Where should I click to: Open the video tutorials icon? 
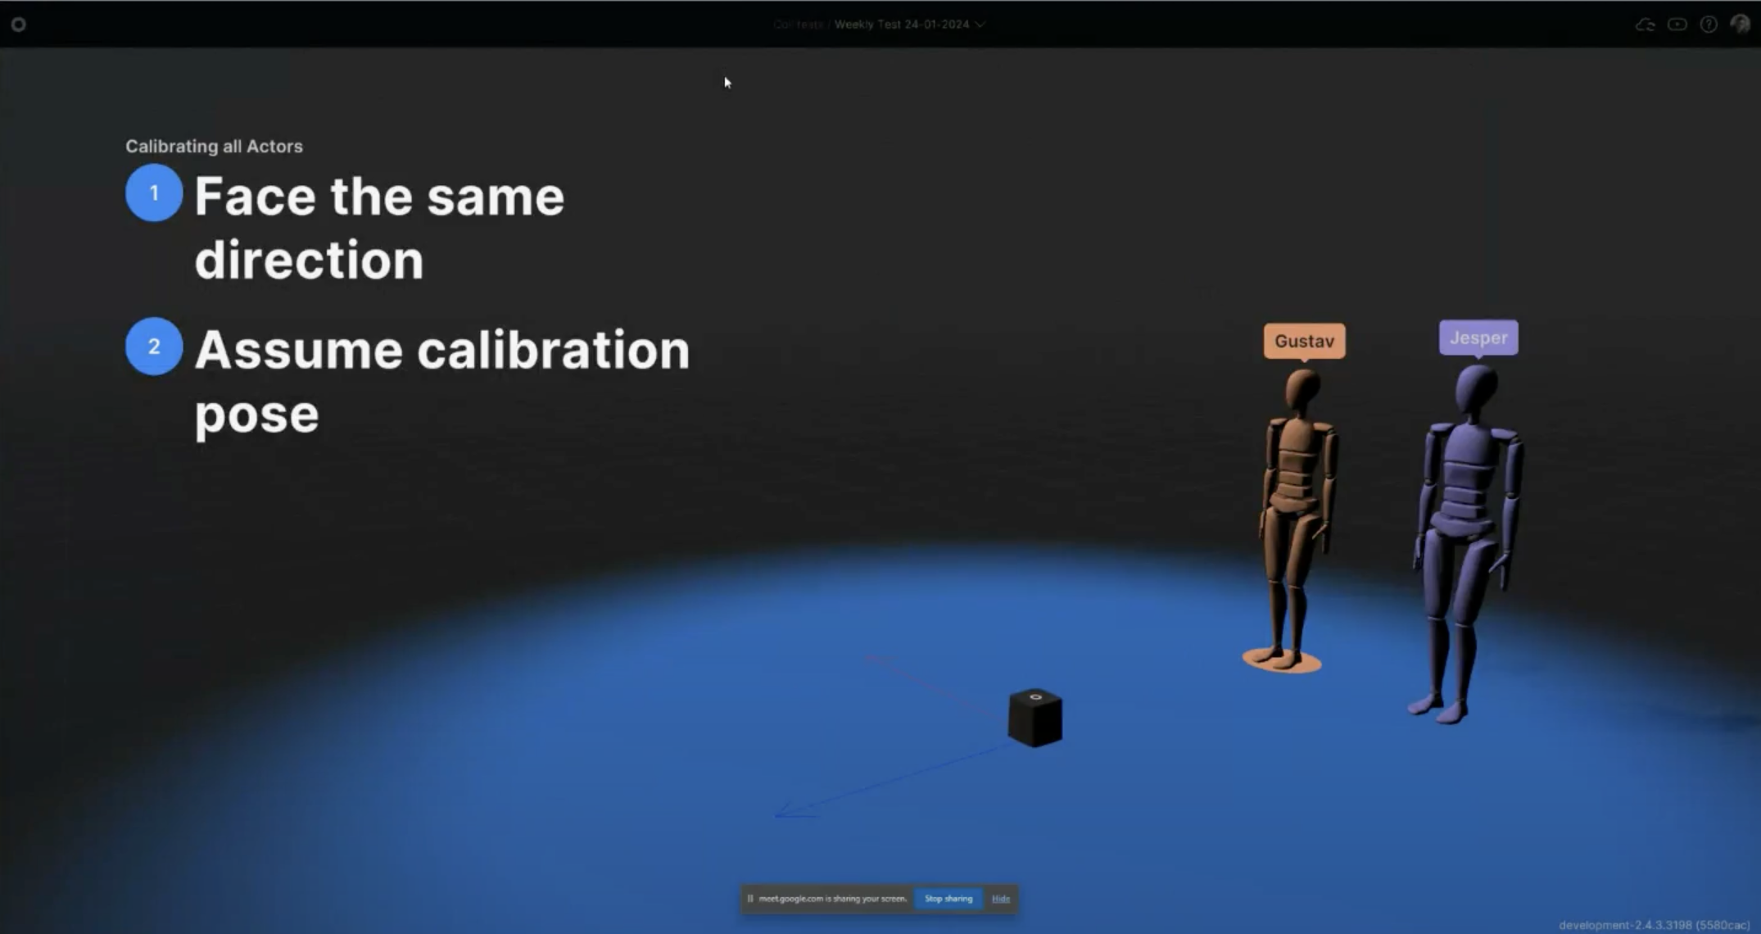[1677, 25]
